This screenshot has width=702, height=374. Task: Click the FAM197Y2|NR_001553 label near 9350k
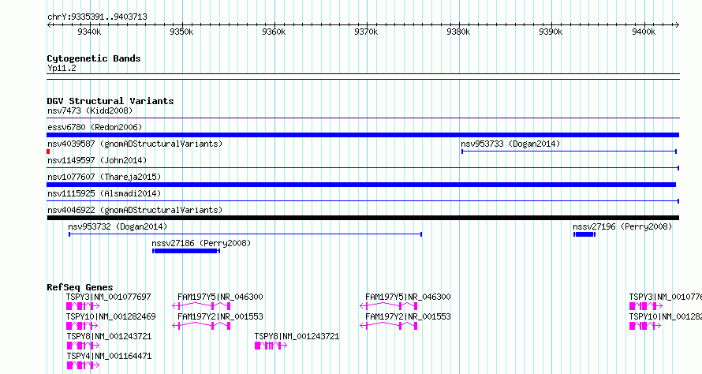220,316
